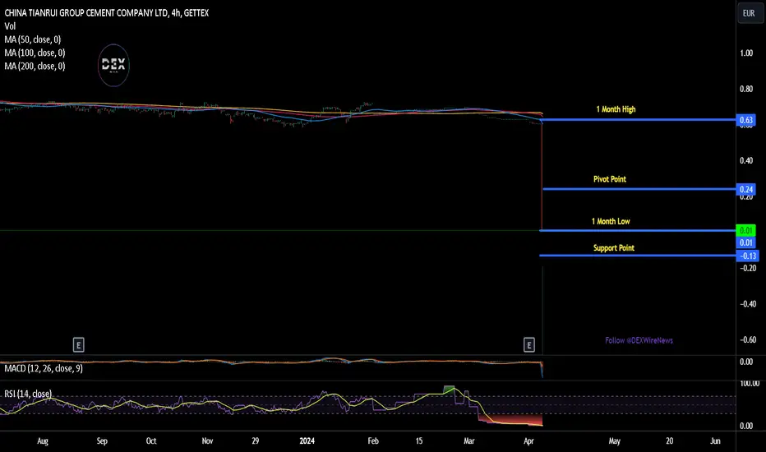
Task: Click the chart title China Tianrui Group
Action: pyautogui.click(x=107, y=13)
